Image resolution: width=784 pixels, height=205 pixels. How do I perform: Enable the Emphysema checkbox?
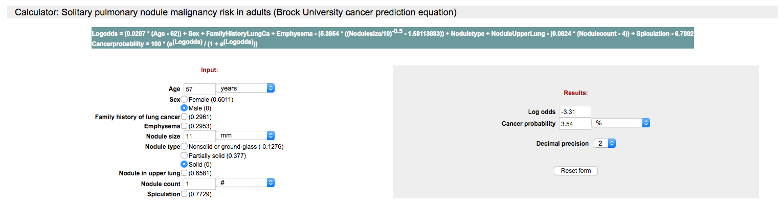(x=184, y=126)
